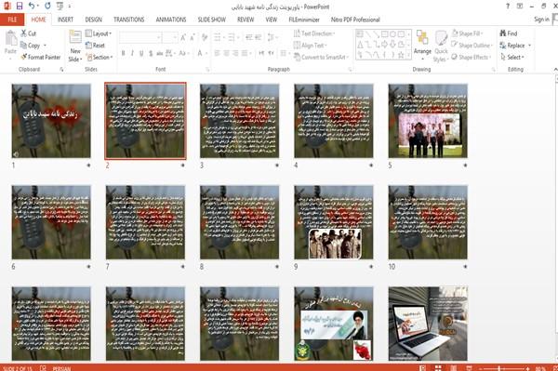Image resolution: width=558 pixels, height=371 pixels.
Task: Switch to Slide Sorter view in status bar
Action: click(438, 368)
